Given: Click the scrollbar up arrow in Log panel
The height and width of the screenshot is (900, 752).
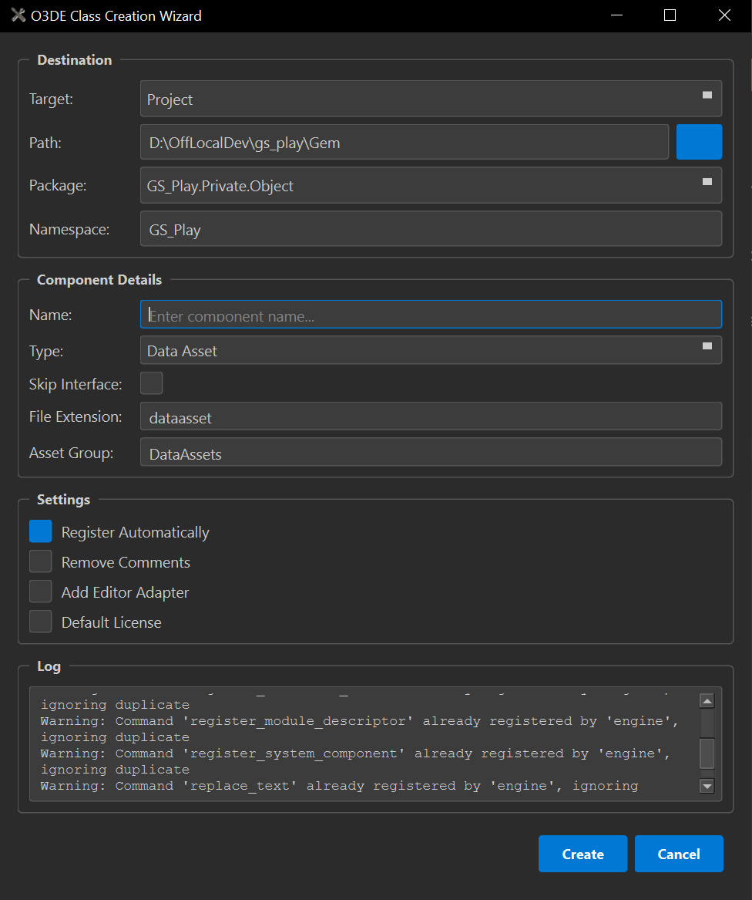Looking at the screenshot, I should click(x=706, y=700).
